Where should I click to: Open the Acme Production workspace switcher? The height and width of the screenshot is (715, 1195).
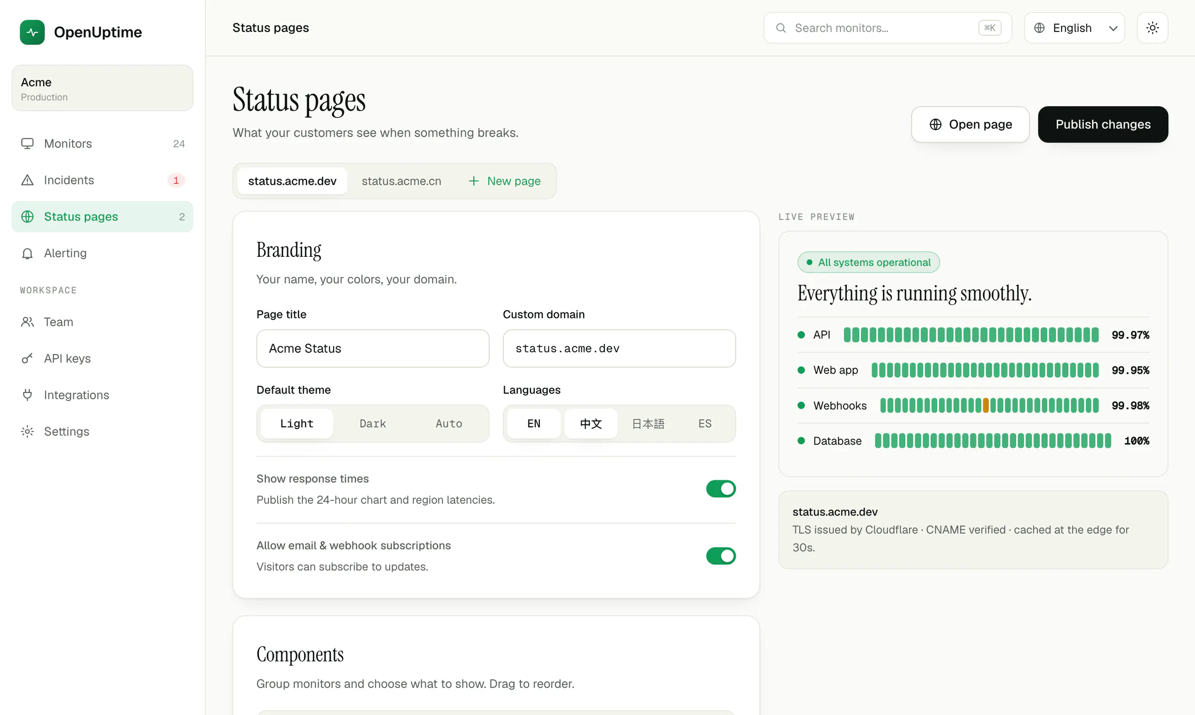102,88
